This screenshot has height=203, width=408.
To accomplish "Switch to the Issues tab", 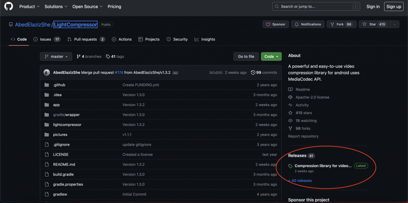I will [x=47, y=39].
